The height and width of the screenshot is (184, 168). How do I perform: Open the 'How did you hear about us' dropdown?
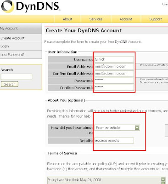(117, 127)
